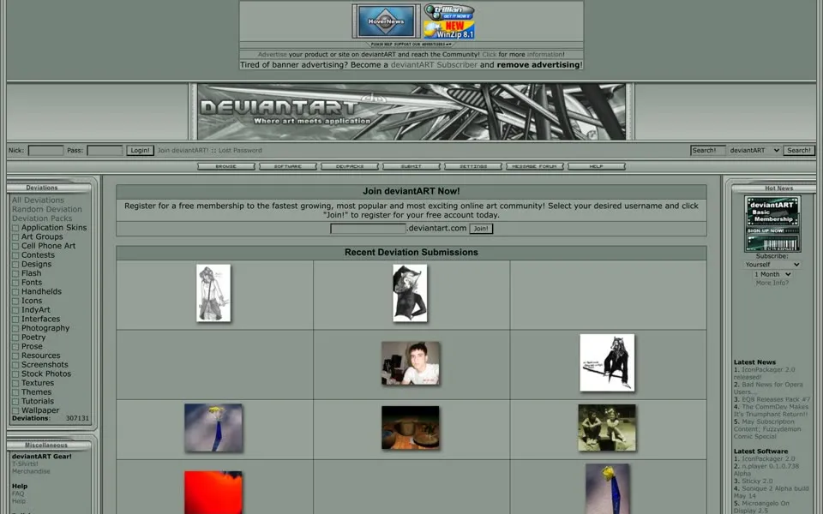
Task: Open the All Deviations link
Action: click(38, 200)
